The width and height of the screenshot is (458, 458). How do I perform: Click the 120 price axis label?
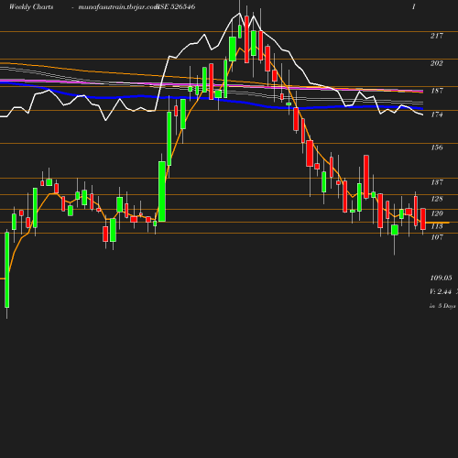click(437, 213)
